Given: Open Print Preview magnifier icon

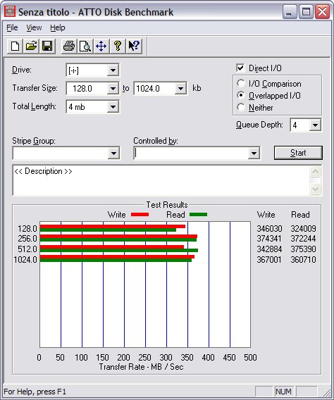Looking at the screenshot, I should (x=85, y=46).
